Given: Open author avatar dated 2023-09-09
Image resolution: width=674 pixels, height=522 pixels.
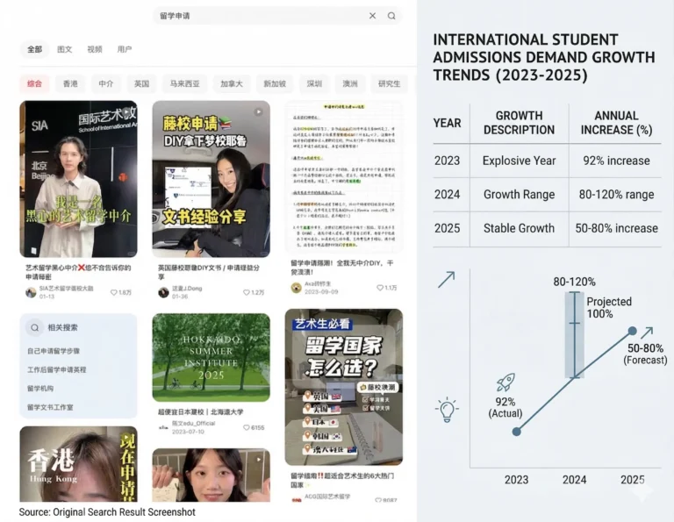Looking at the screenshot, I should click(296, 288).
